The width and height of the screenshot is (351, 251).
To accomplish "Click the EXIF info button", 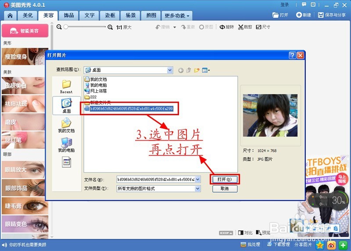I will coord(226,233).
